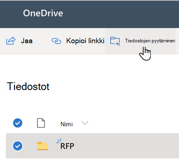Select Kopioi linkki in the toolbar
Viewport: 179px width, 159px height.
85,41
